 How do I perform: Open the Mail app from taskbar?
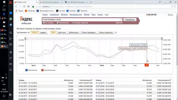click(4, 26)
